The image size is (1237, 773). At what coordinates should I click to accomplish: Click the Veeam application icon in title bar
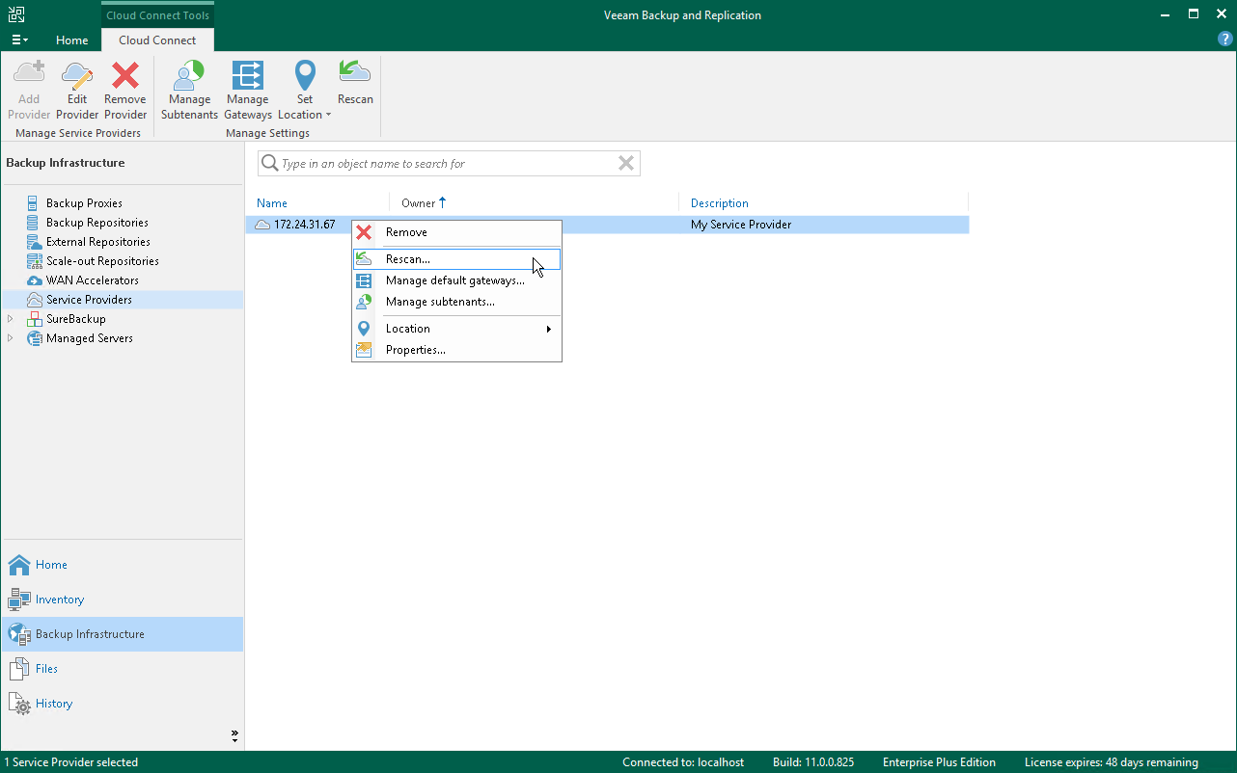[16, 14]
